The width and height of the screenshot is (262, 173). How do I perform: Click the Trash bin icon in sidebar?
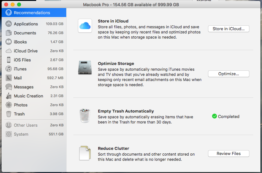coord(8,114)
